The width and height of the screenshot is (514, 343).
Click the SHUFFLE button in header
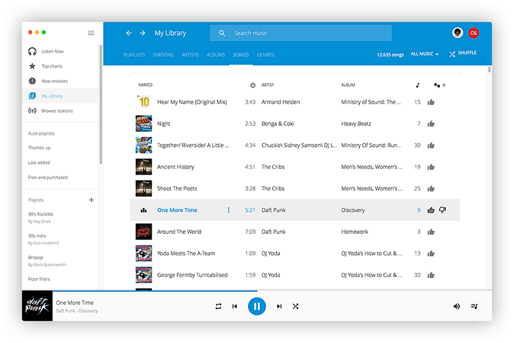pos(463,53)
